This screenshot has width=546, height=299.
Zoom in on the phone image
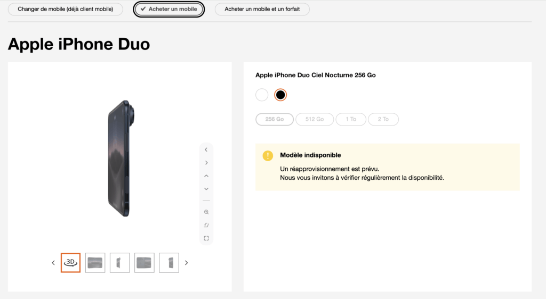(206, 212)
